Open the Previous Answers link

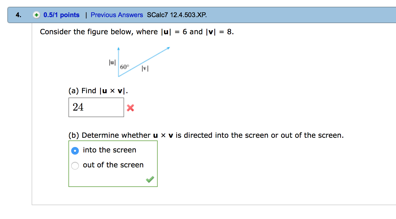(x=117, y=15)
